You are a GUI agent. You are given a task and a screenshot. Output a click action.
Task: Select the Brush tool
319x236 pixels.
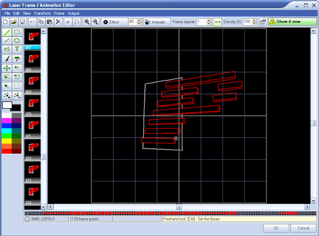pos(7,58)
